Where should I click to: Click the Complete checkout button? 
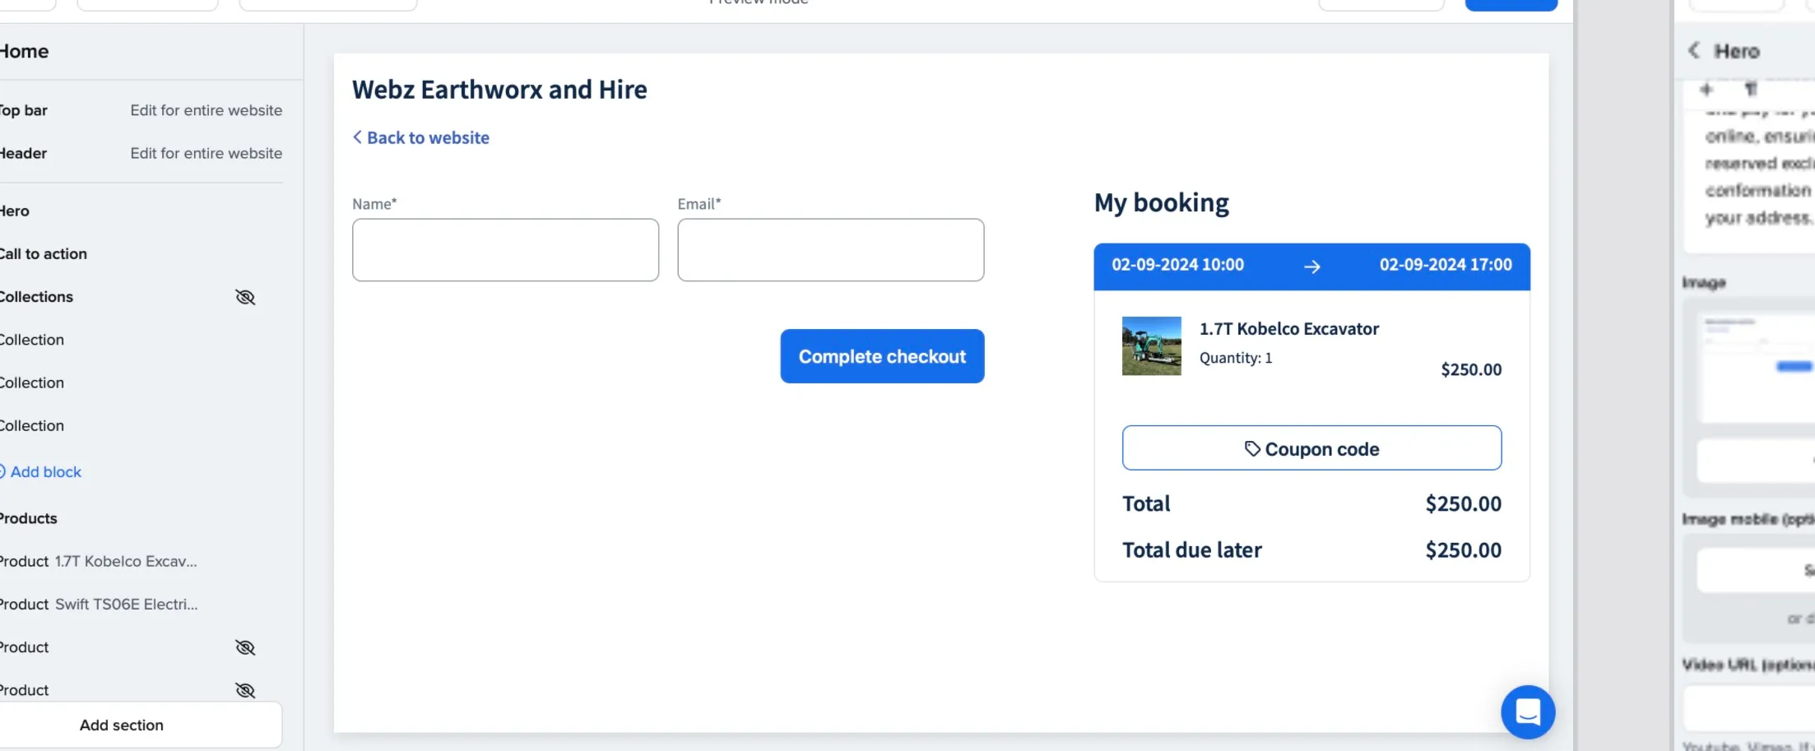tap(881, 356)
